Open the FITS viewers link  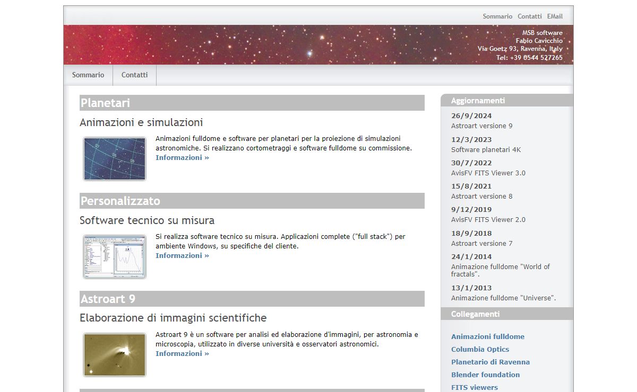(475, 387)
